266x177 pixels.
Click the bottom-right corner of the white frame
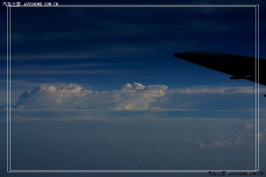coord(258,171)
